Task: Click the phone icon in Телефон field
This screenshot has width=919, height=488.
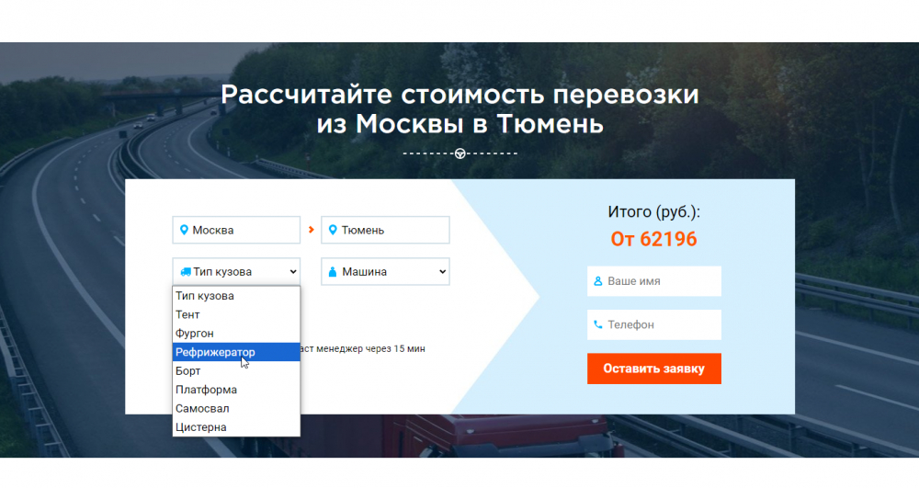Action: point(598,324)
